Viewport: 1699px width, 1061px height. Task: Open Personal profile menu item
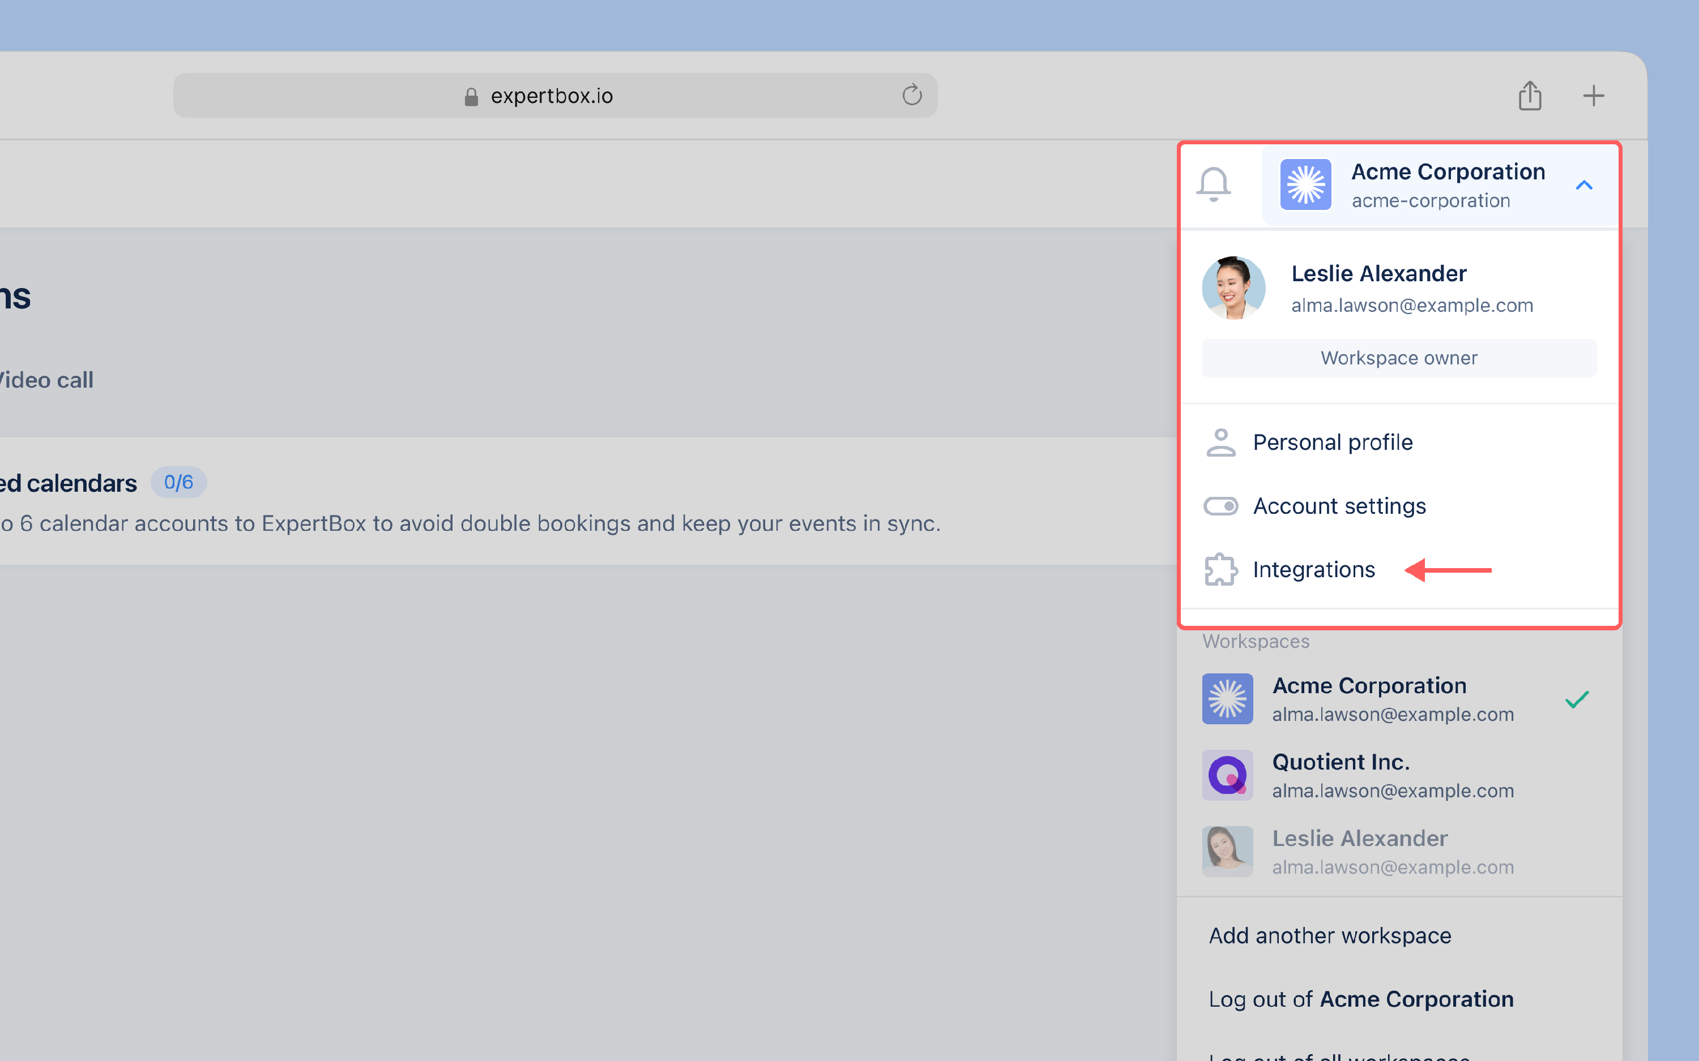tap(1332, 442)
